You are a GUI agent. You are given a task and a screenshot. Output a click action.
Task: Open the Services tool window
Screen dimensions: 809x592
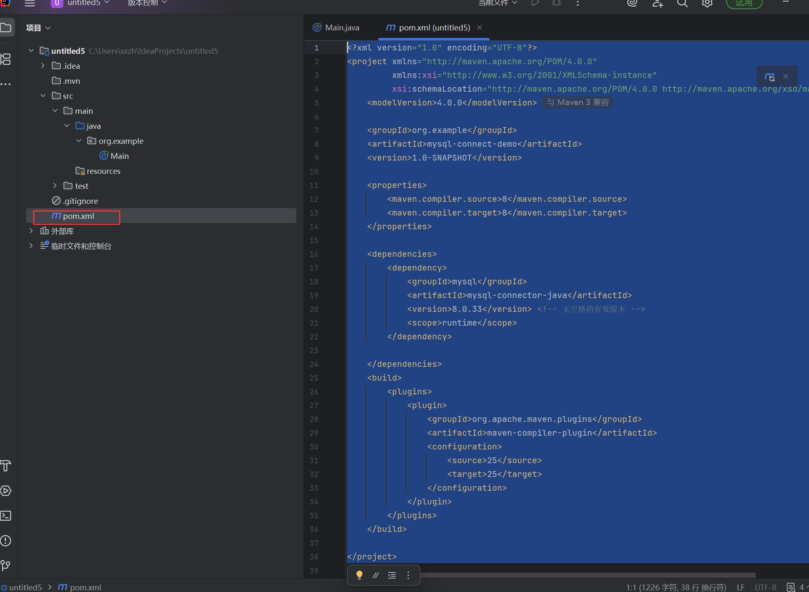6,491
